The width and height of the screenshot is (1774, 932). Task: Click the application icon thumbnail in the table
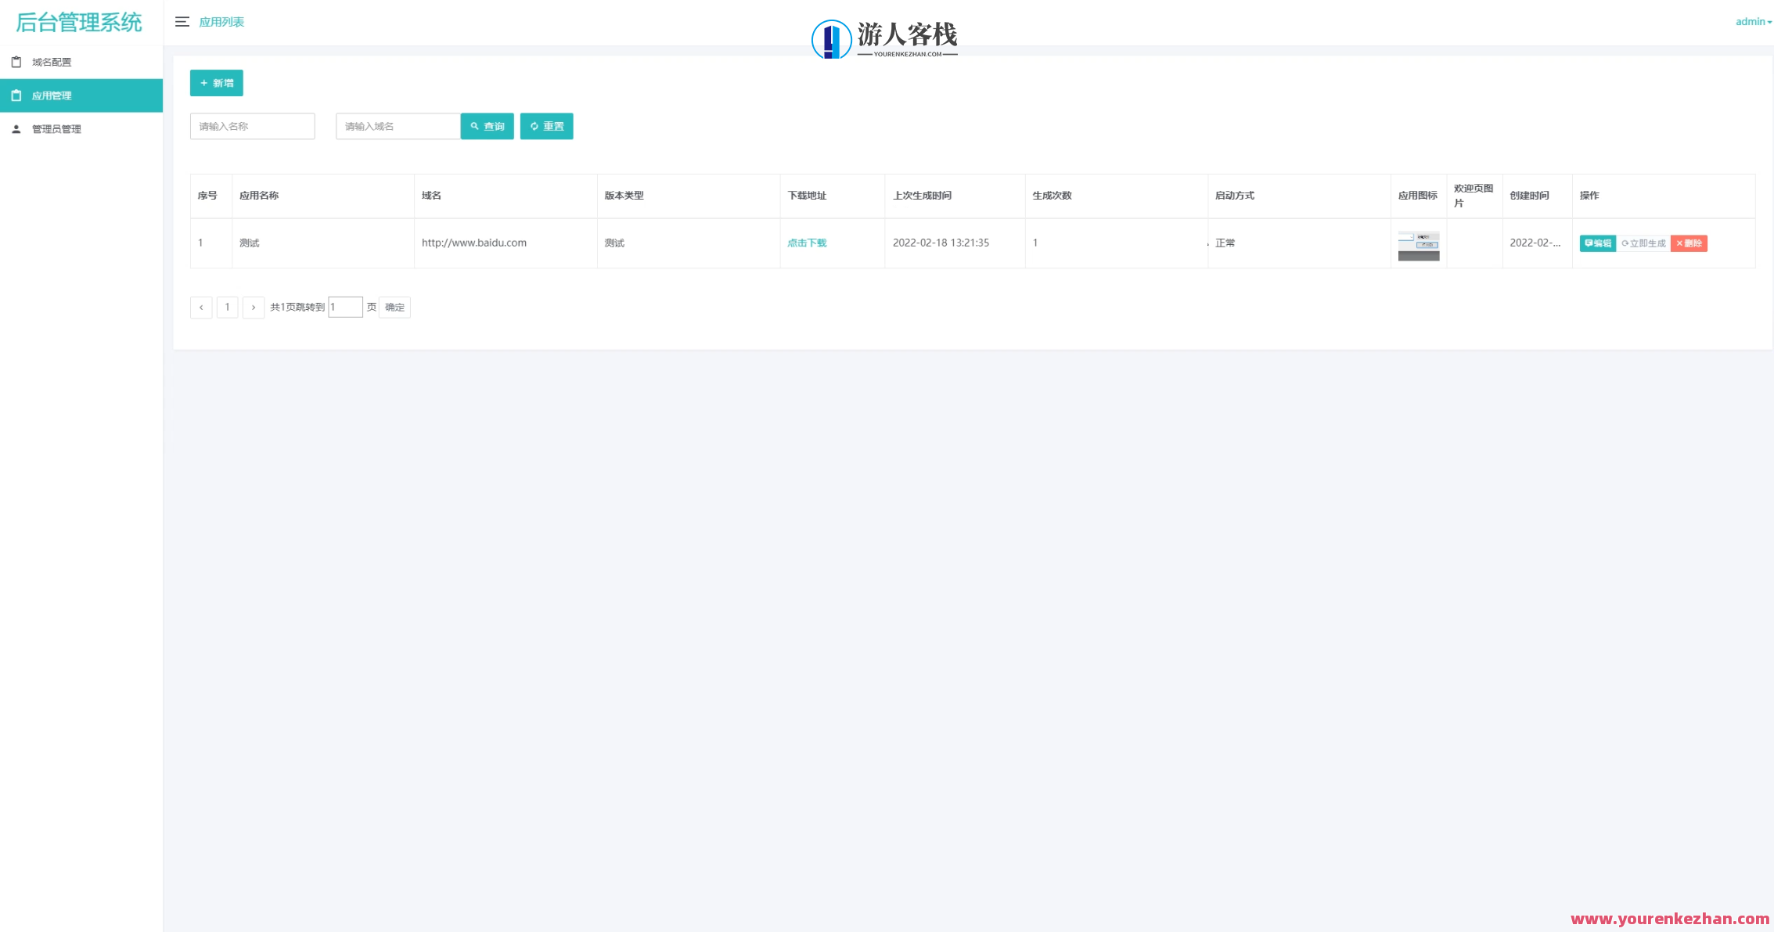1418,243
